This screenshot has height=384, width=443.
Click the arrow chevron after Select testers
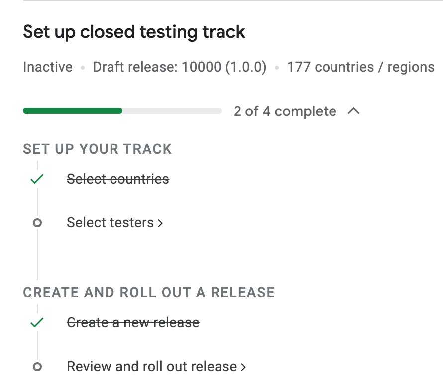[160, 223]
